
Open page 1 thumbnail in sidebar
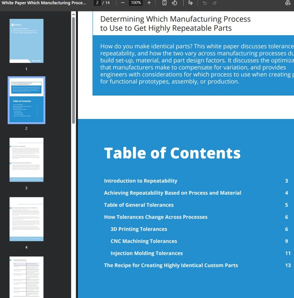[26, 41]
